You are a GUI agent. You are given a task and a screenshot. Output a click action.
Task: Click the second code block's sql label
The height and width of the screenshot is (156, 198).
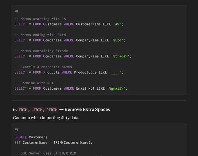(17, 129)
